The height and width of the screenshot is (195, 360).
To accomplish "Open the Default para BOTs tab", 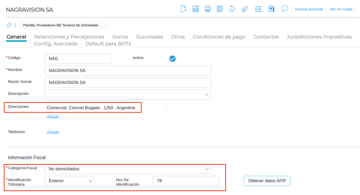I will (108, 44).
